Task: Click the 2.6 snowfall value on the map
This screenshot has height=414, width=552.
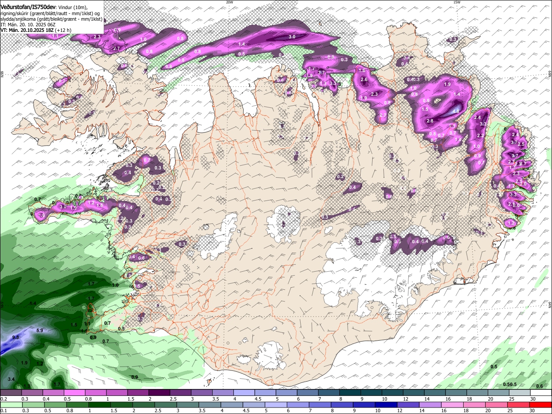Action: 364,79
